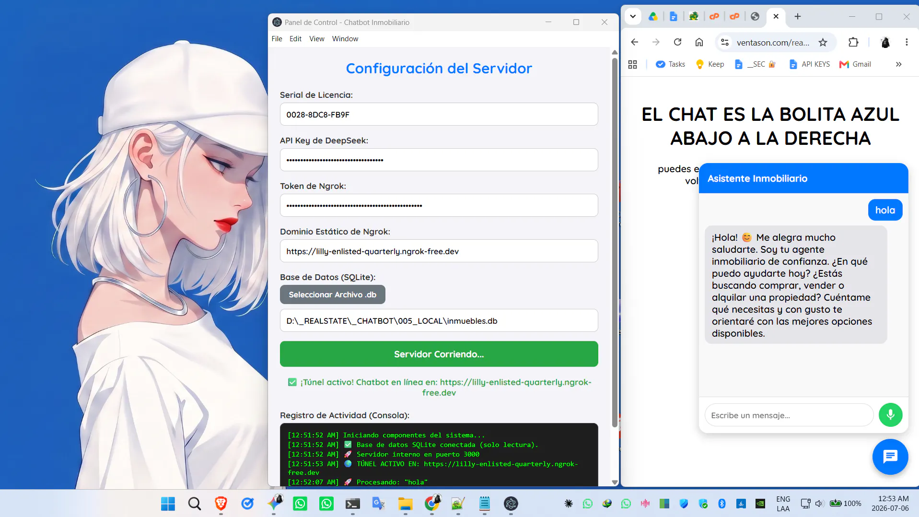Open the View menu in Panel de Control
This screenshot has width=919, height=517.
[x=316, y=39]
